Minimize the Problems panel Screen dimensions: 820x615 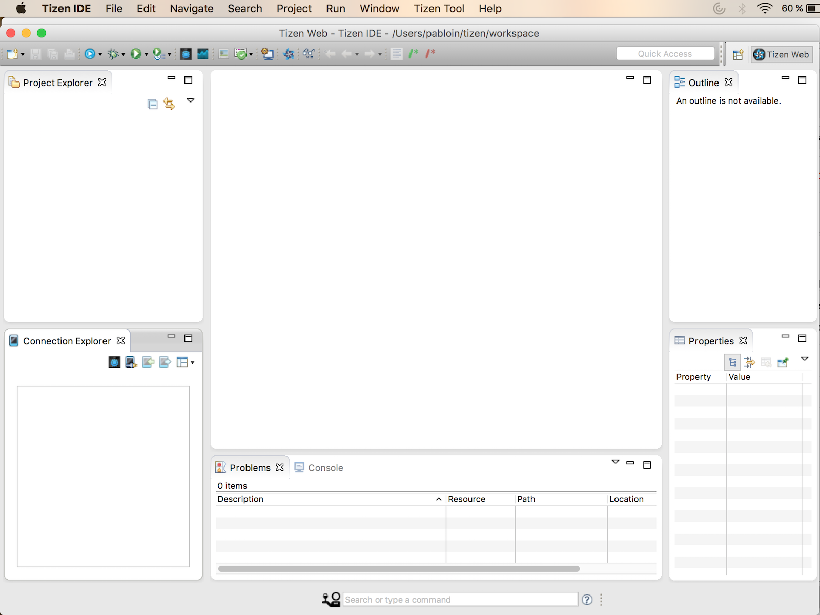(630, 463)
